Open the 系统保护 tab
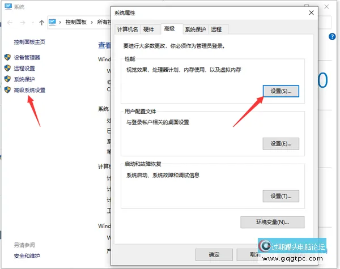Image resolution: width=340 pixels, height=269 pixels. pos(195,29)
